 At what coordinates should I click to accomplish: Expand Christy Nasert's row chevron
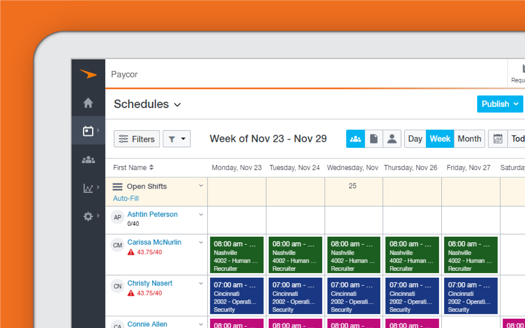(x=201, y=283)
